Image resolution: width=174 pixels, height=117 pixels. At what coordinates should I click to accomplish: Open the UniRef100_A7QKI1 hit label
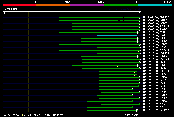(x=156, y=27)
